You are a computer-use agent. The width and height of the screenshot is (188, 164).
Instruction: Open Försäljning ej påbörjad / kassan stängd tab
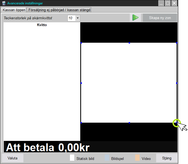pos(59,10)
